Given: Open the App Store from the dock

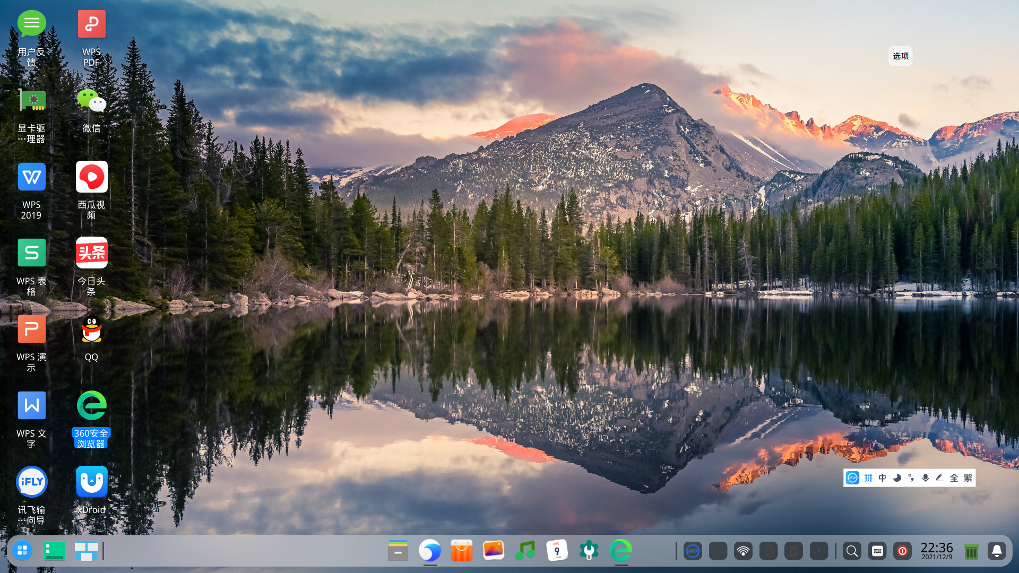Looking at the screenshot, I should coord(461,551).
